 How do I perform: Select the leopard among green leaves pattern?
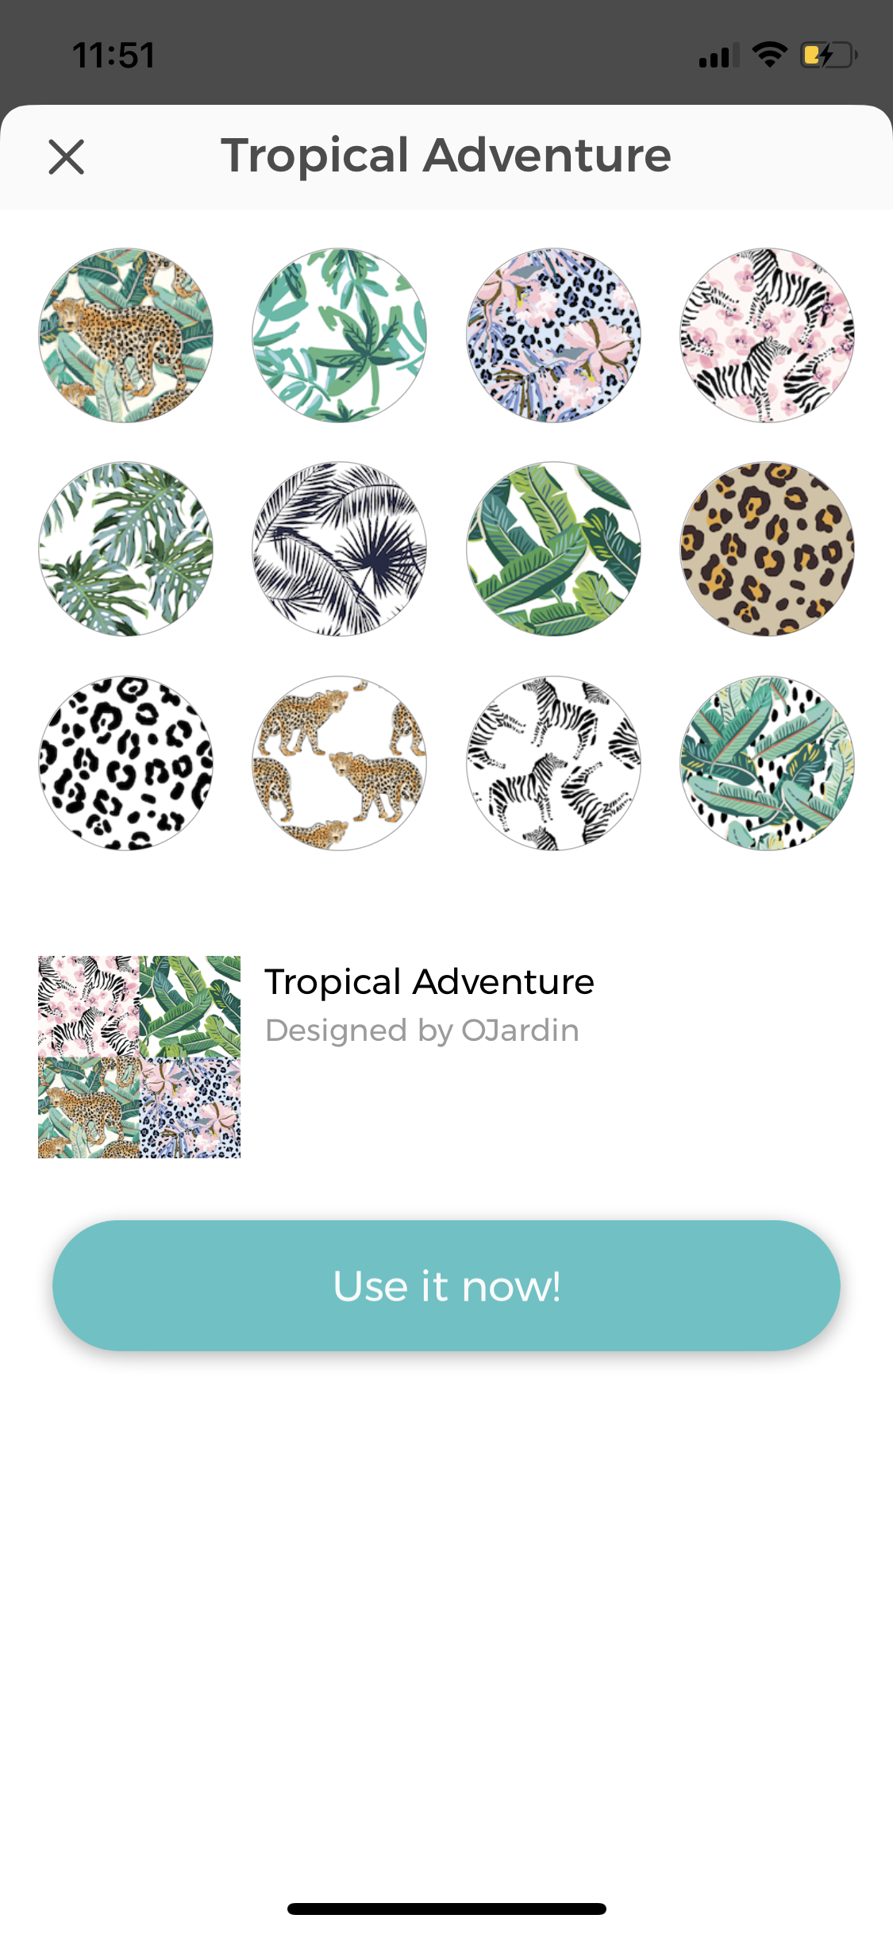(126, 335)
